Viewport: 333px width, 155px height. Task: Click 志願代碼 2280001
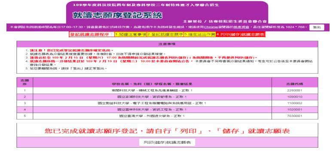click(295, 90)
